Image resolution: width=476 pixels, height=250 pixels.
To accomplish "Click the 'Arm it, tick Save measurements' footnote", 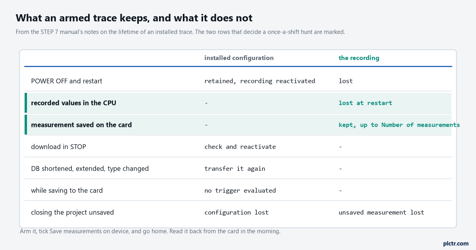I will click(x=150, y=231).
